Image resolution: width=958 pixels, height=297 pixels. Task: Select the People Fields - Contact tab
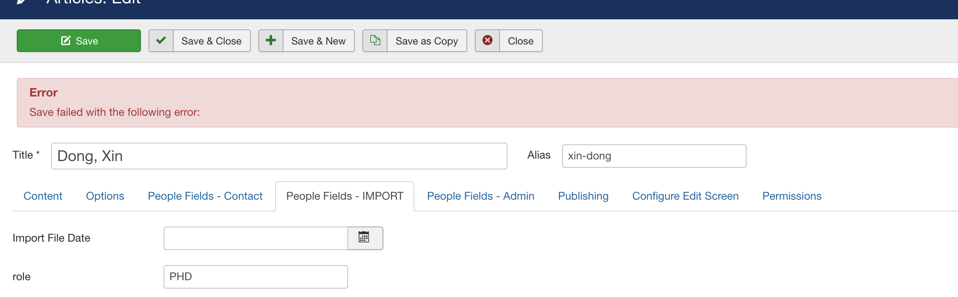point(205,196)
